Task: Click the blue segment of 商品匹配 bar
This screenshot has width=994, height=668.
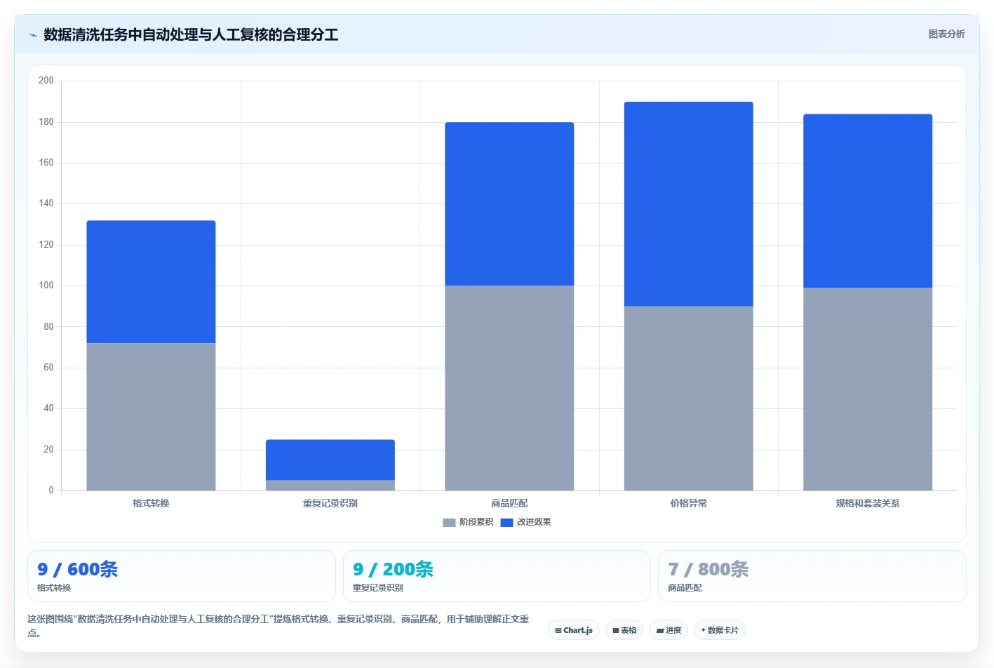Action: click(x=509, y=204)
